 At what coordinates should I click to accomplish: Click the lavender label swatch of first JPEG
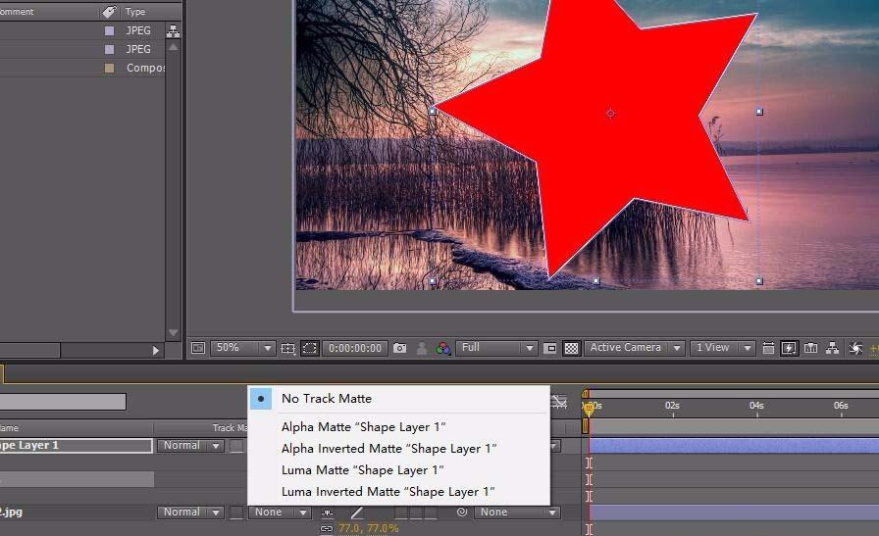pos(110,31)
